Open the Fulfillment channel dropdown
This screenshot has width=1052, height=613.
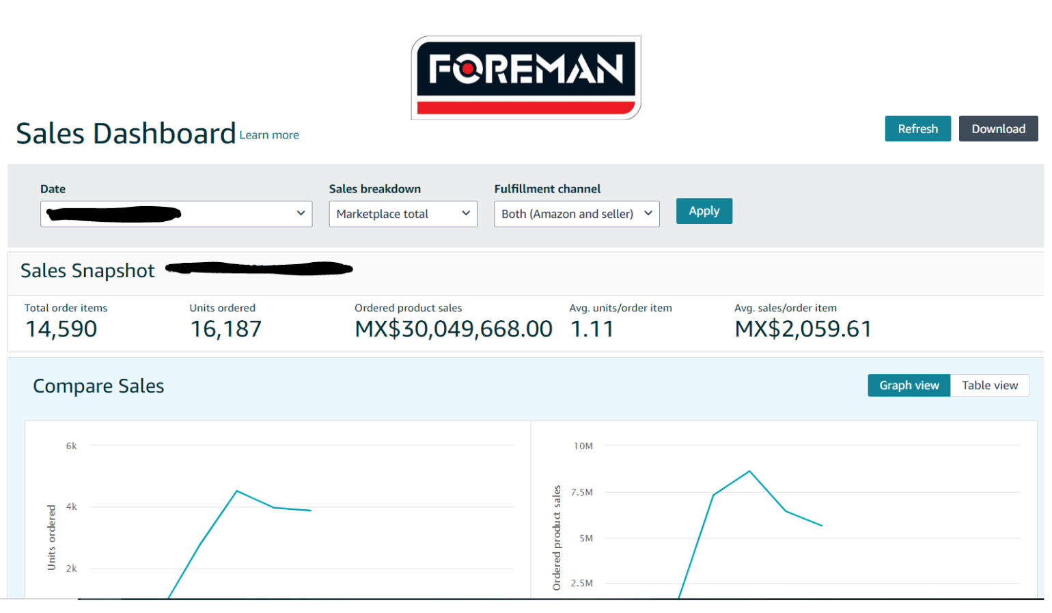click(576, 214)
